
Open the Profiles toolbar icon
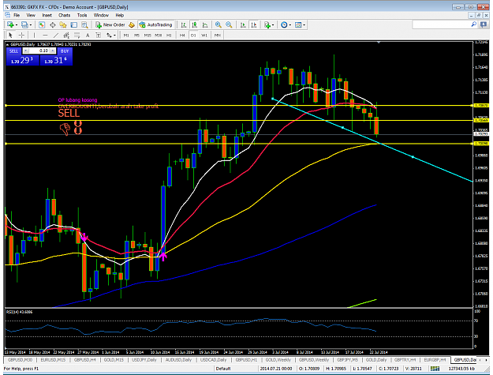pyautogui.click(x=24, y=24)
